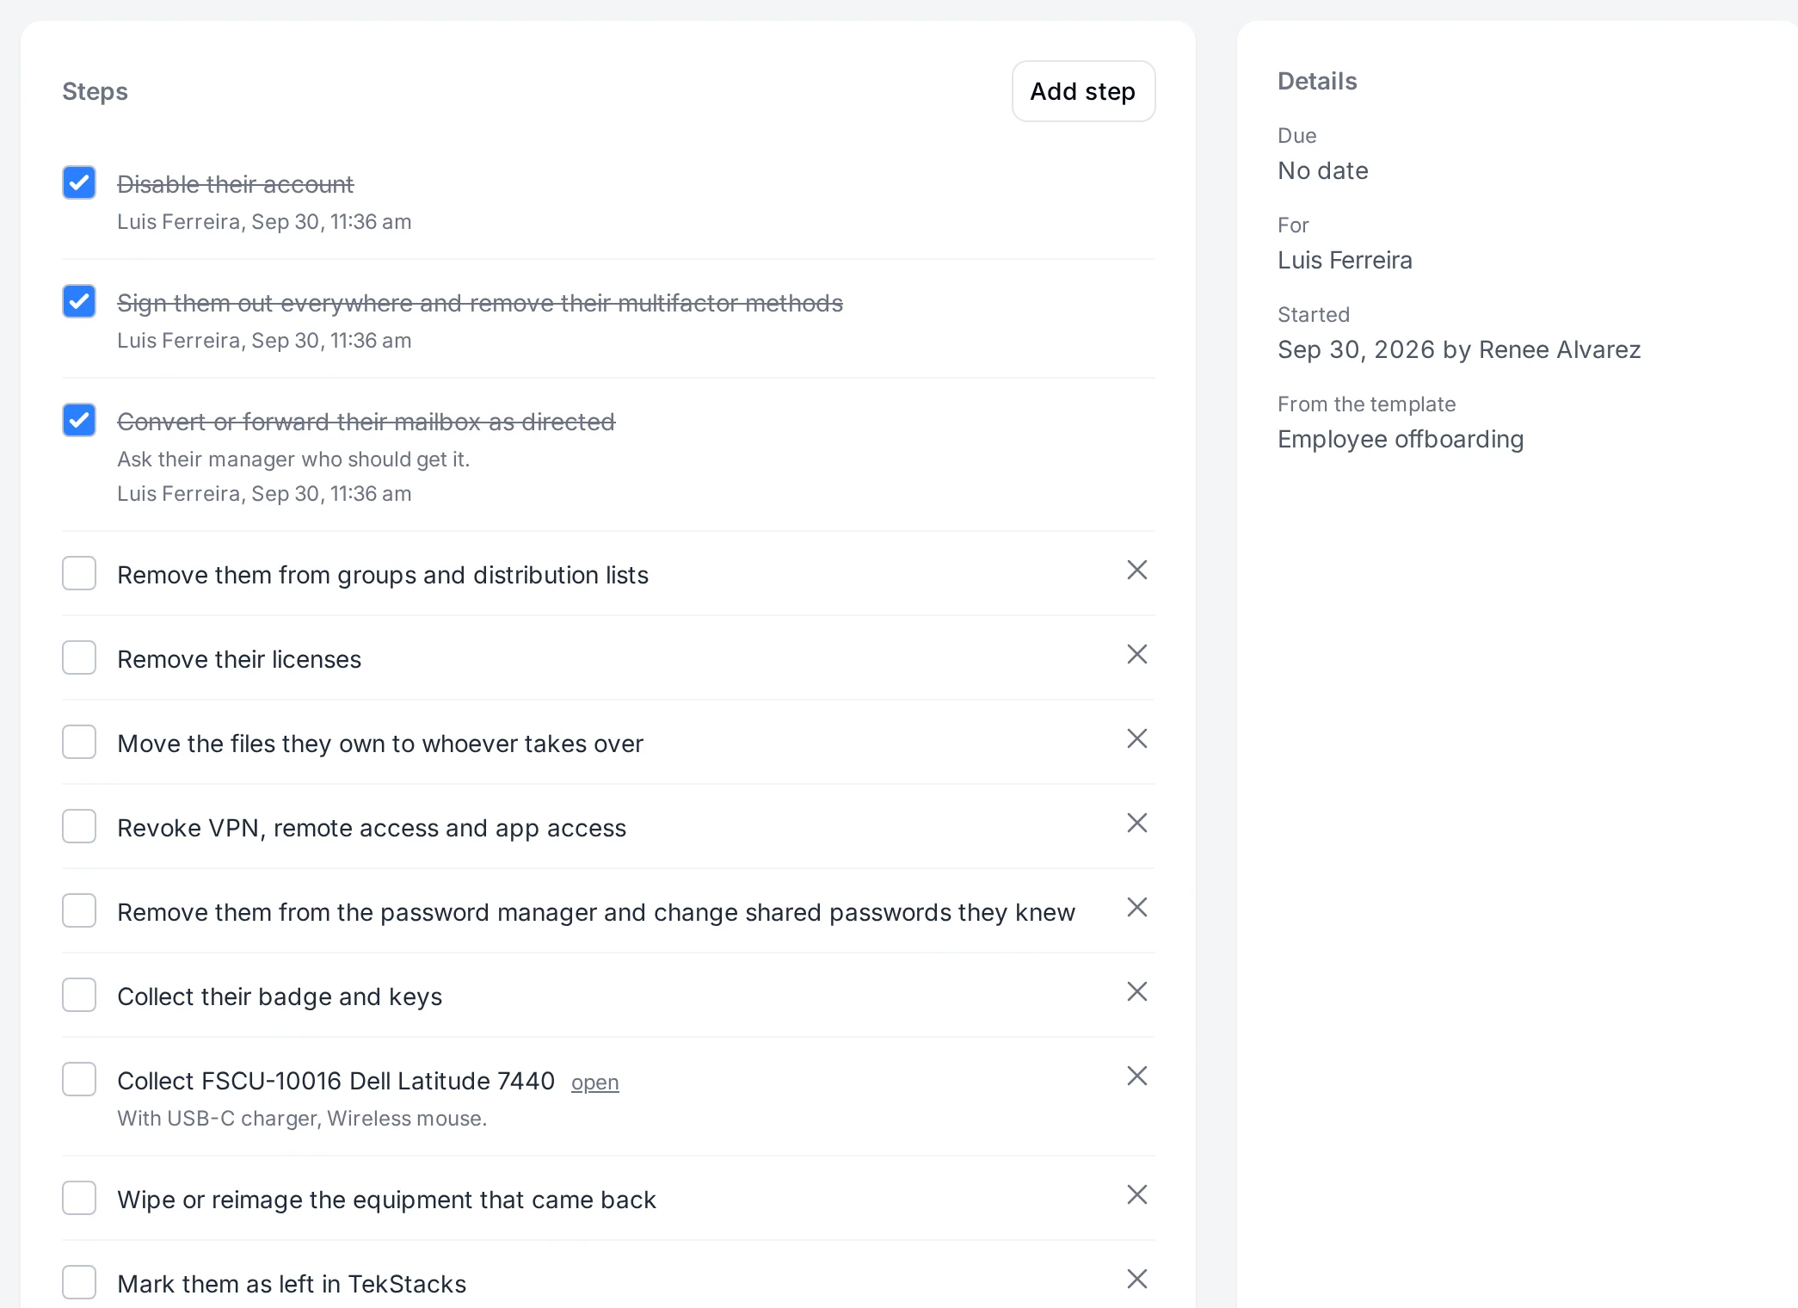Image resolution: width=1798 pixels, height=1308 pixels.
Task: Uncheck 'Sign them out everywhere' step
Action: click(79, 301)
